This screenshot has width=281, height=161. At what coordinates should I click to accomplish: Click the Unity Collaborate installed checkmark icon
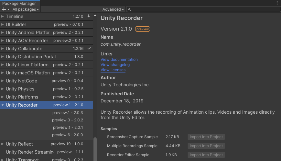[89, 49]
